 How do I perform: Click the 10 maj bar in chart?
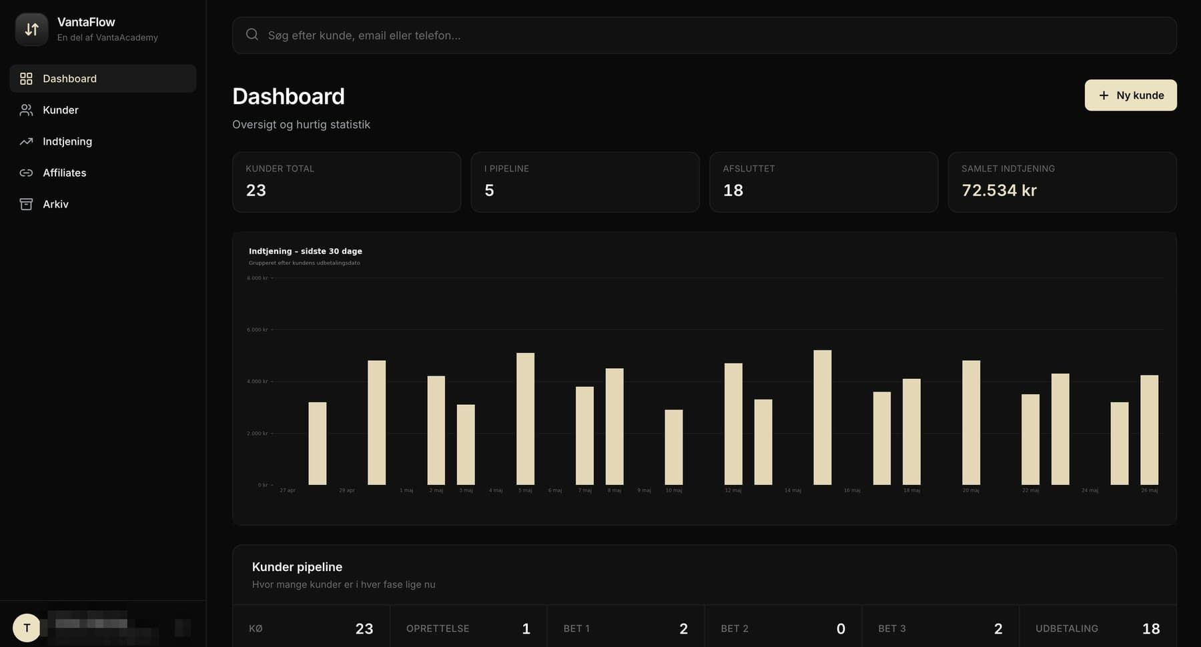pos(674,448)
